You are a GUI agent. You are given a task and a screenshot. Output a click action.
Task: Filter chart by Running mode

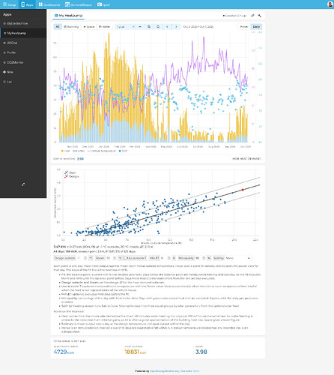(71, 27)
